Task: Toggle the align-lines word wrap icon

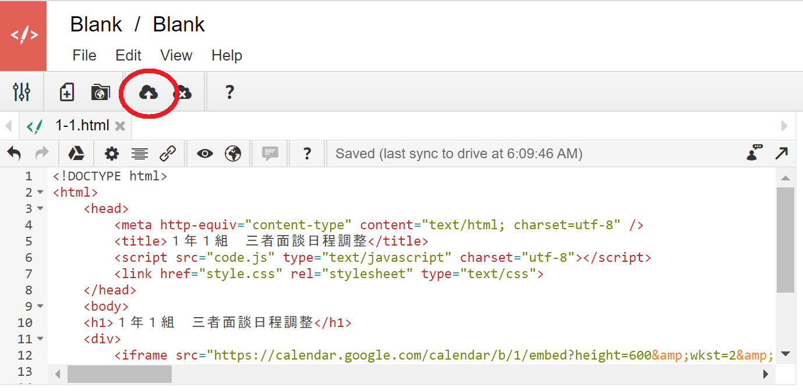Action: click(x=139, y=154)
